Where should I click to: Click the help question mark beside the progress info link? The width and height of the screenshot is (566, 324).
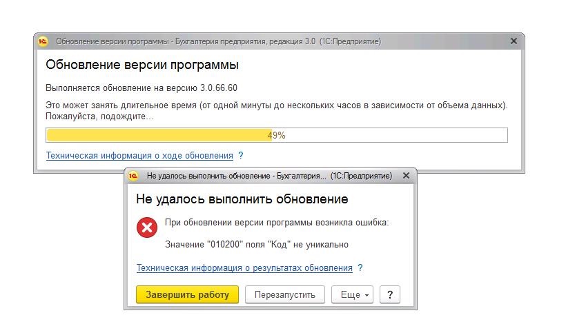click(x=240, y=156)
